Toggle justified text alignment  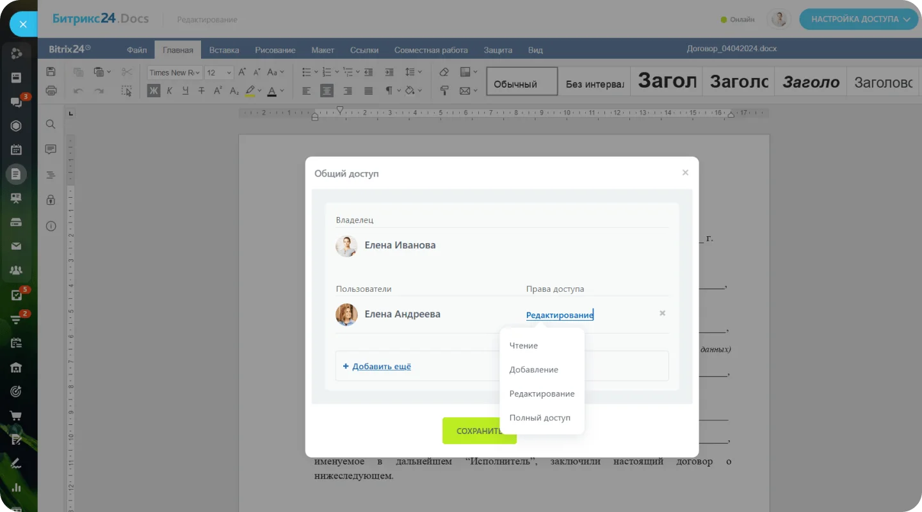[368, 91]
